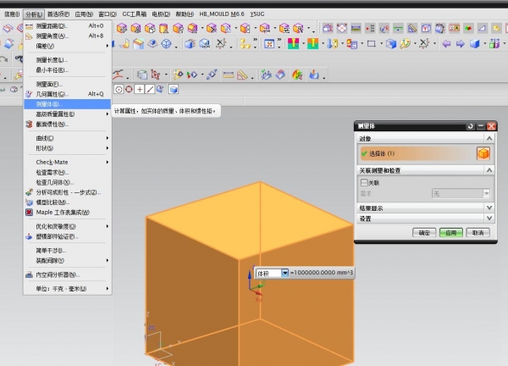Image resolution: width=508 pixels, height=366 pixels.
Task: Select the highlighted 测量体(B) menu item
Action: coord(68,104)
